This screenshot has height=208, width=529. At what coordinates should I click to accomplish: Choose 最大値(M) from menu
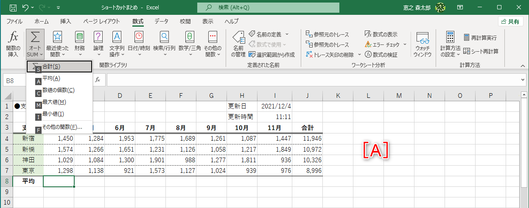point(59,102)
